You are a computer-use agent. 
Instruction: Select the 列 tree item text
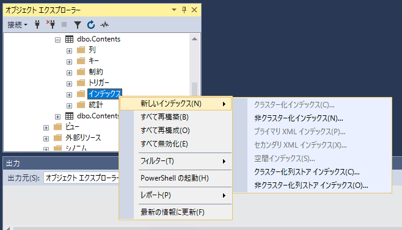tap(92, 49)
